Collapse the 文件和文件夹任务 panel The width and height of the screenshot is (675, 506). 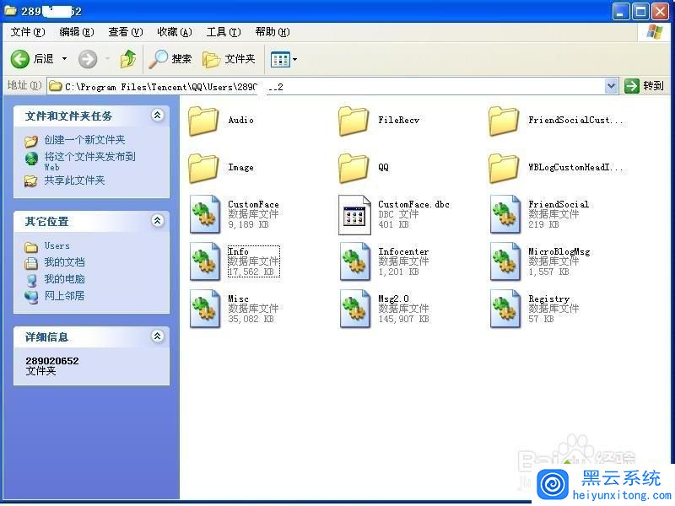pyautogui.click(x=157, y=116)
